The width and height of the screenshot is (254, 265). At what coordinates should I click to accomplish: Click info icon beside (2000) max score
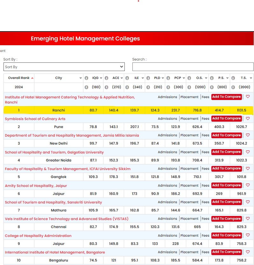pyautogui.click(x=233, y=87)
